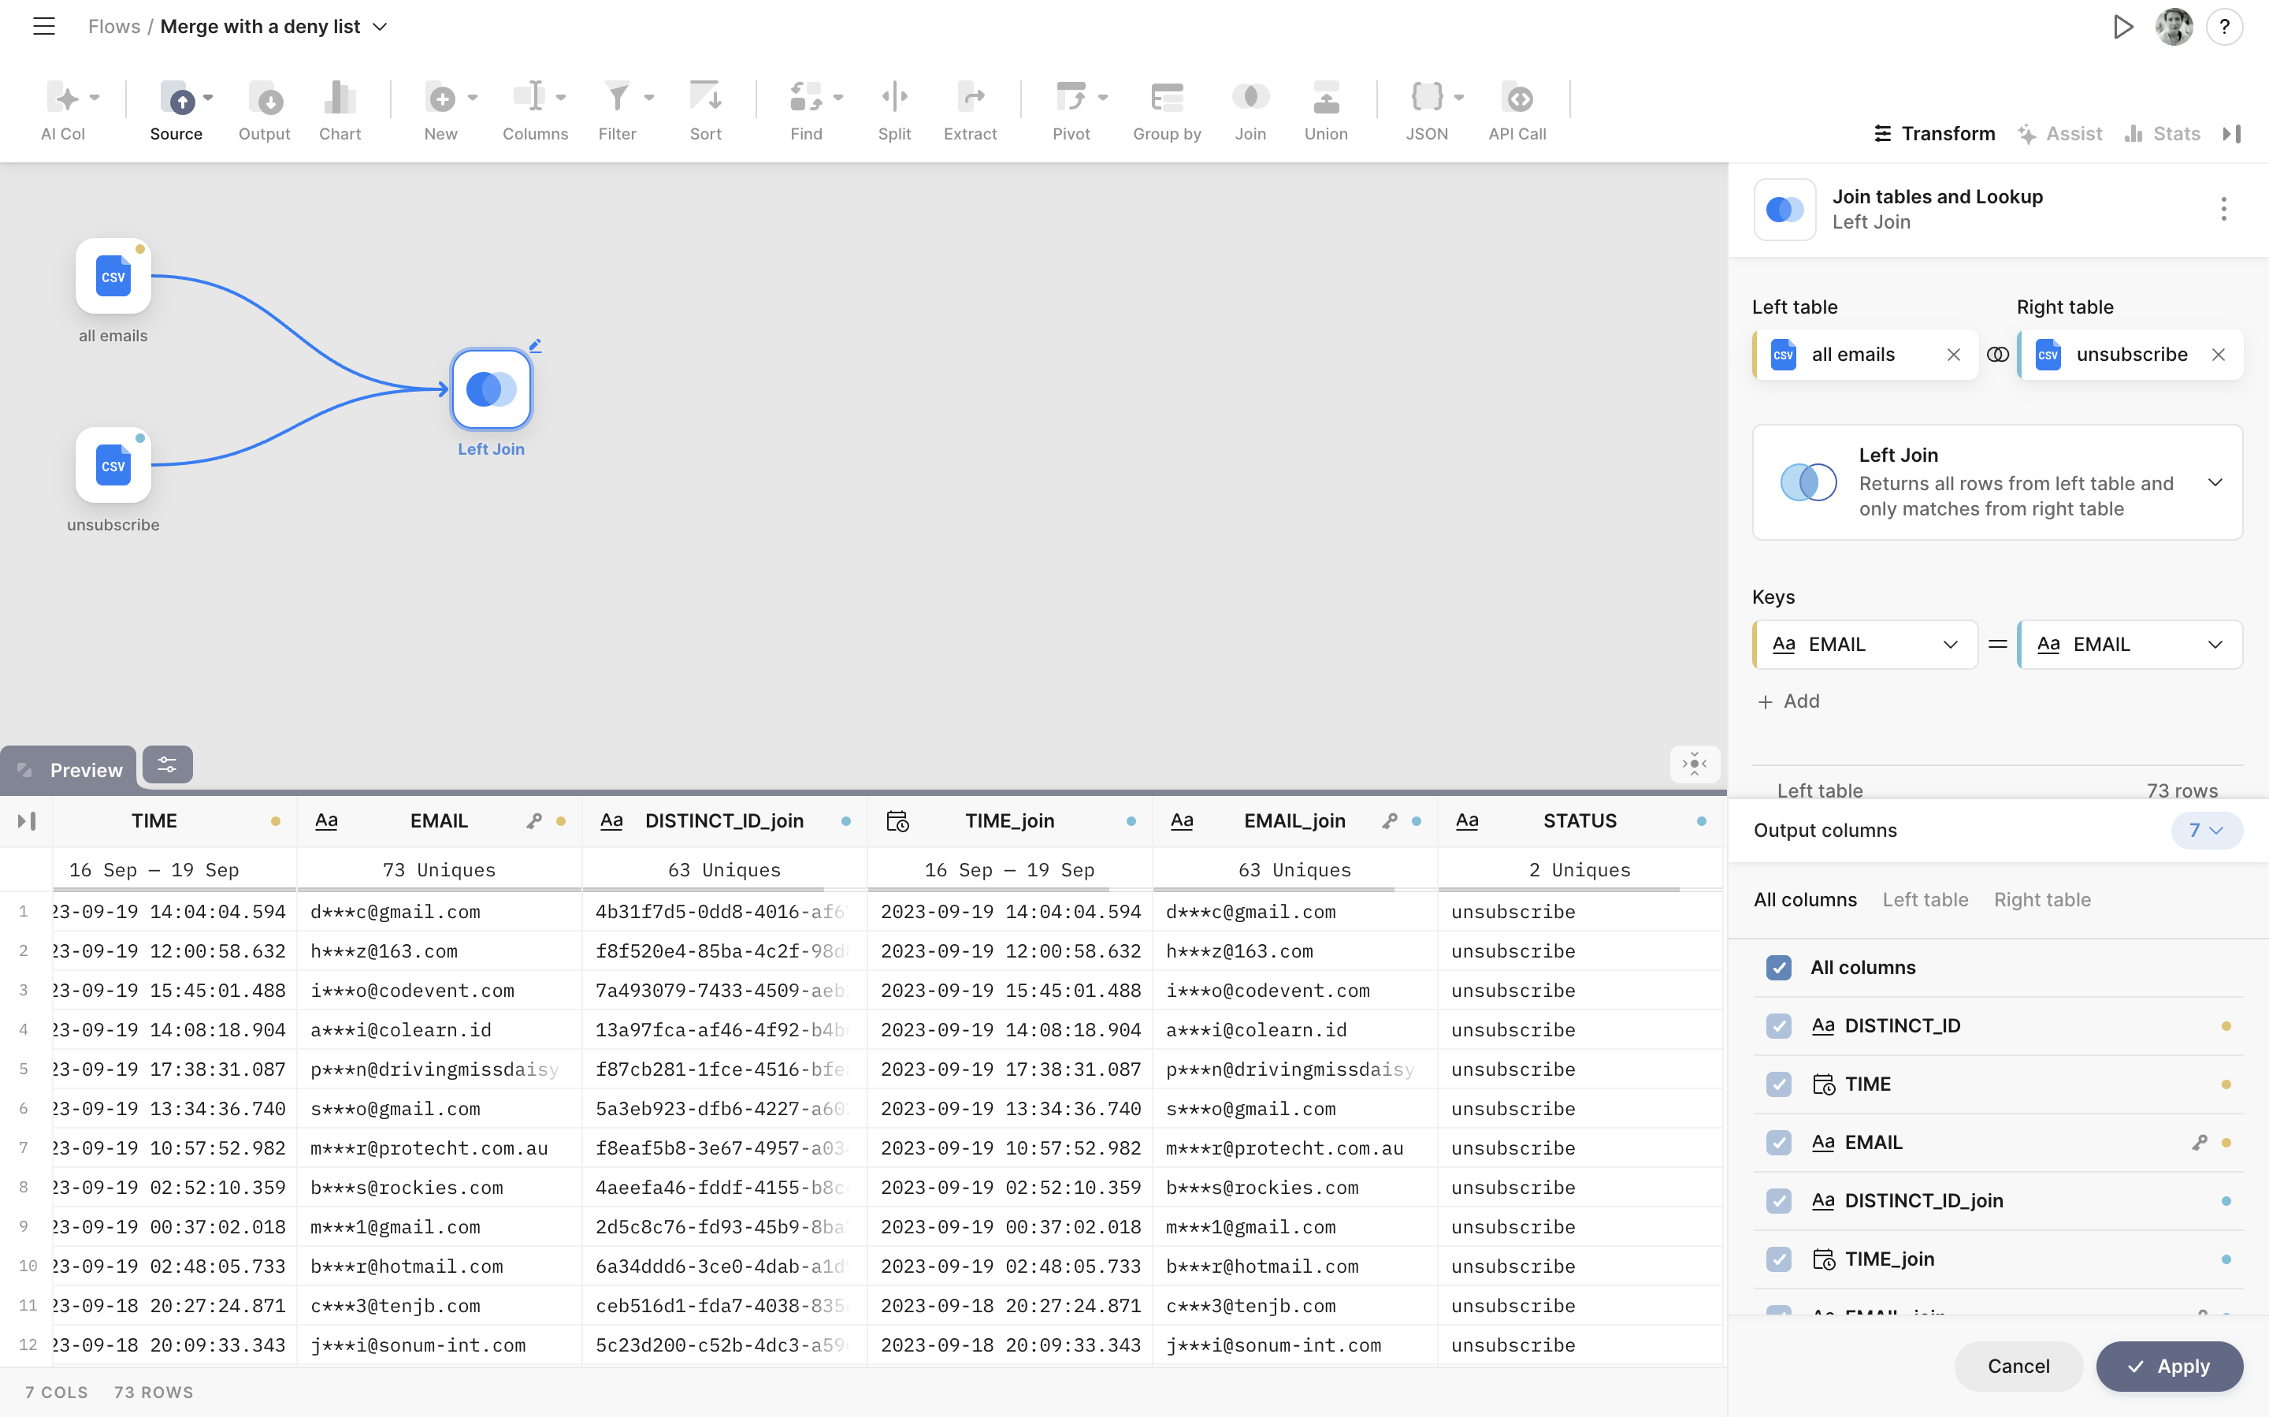2269x1417 pixels.
Task: Add another join key
Action: pyautogui.click(x=1788, y=701)
